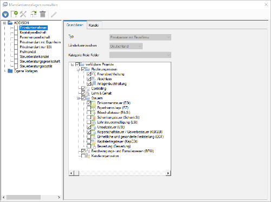
Task: Check the Bewertung checkbox
Action: (x=89, y=146)
